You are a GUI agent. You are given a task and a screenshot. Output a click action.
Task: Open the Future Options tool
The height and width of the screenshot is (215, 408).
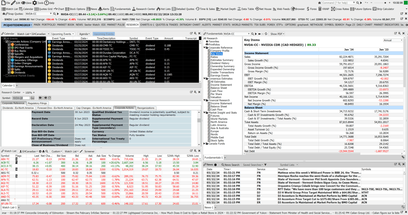click(x=361, y=9)
